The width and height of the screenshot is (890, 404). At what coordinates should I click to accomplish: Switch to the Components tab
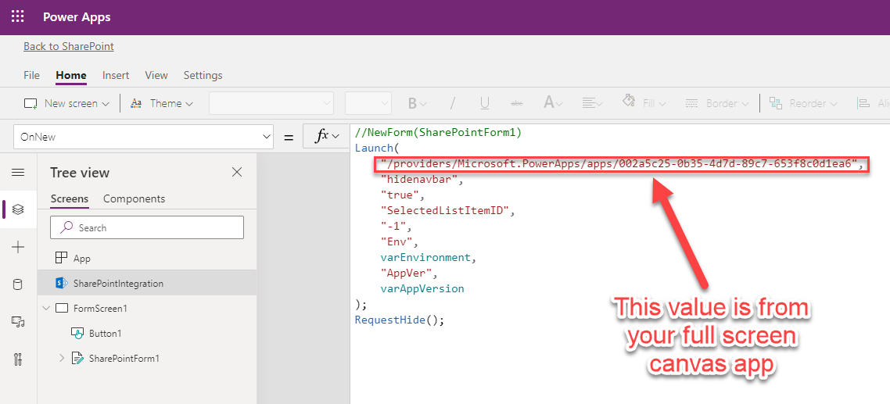[x=134, y=198]
